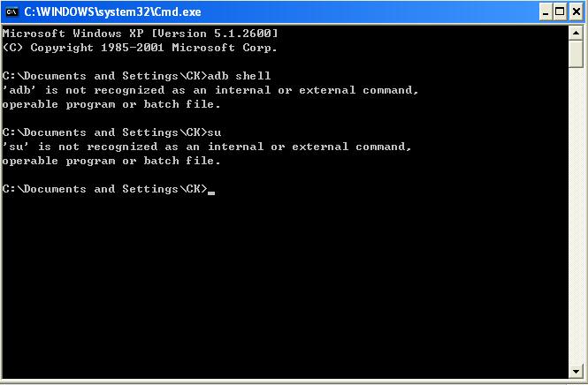Click the title bar text C:\WINDOWS\system32\Cmd.exe
Viewport: 588px width, 385px height.
click(x=111, y=11)
